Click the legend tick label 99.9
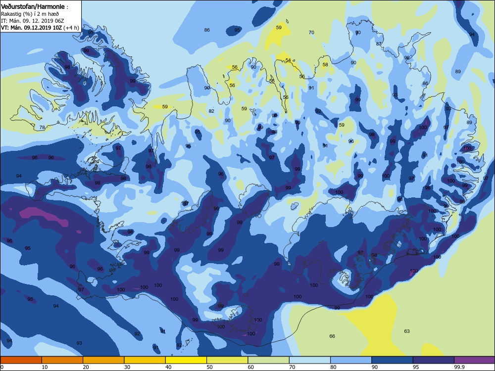 point(459,367)
